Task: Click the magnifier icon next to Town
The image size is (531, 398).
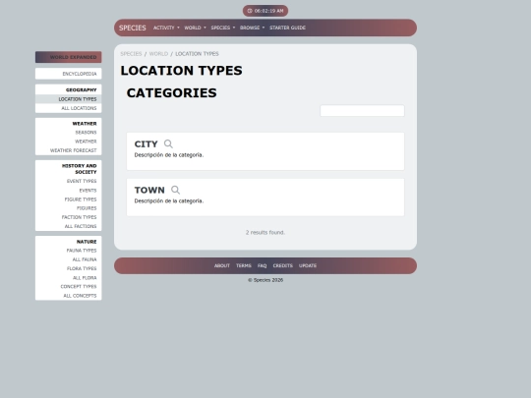Action: pos(175,190)
